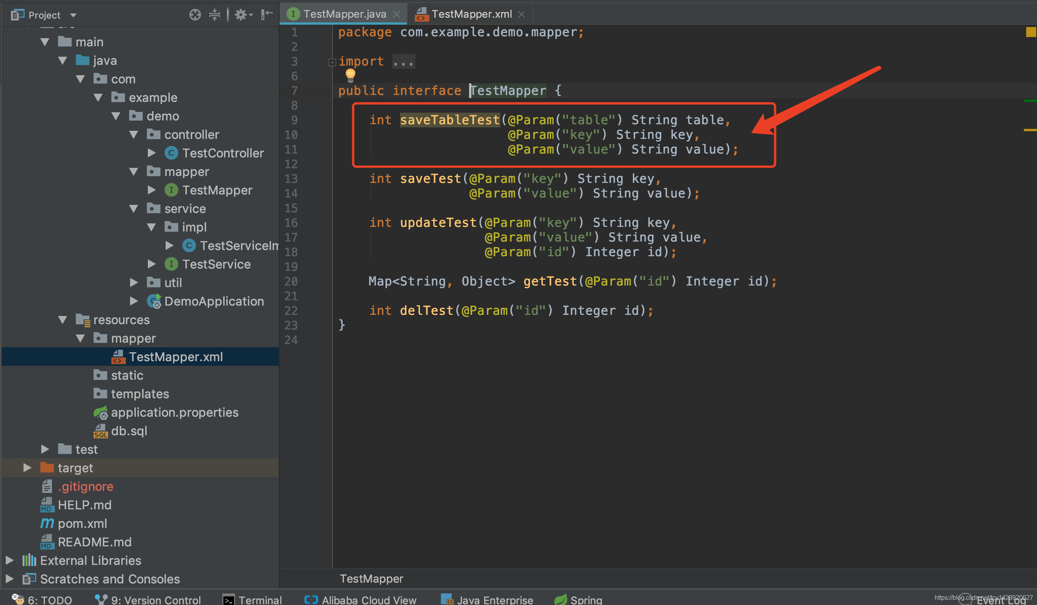Collapse the controller package
1037x605 pixels.
point(134,135)
